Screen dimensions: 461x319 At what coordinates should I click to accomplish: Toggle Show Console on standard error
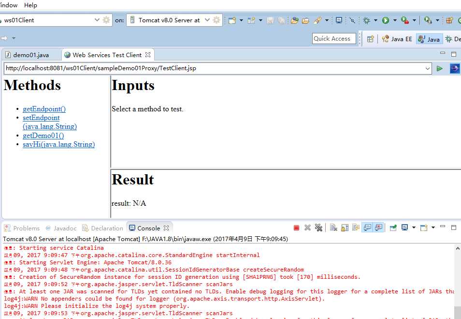pos(378,228)
